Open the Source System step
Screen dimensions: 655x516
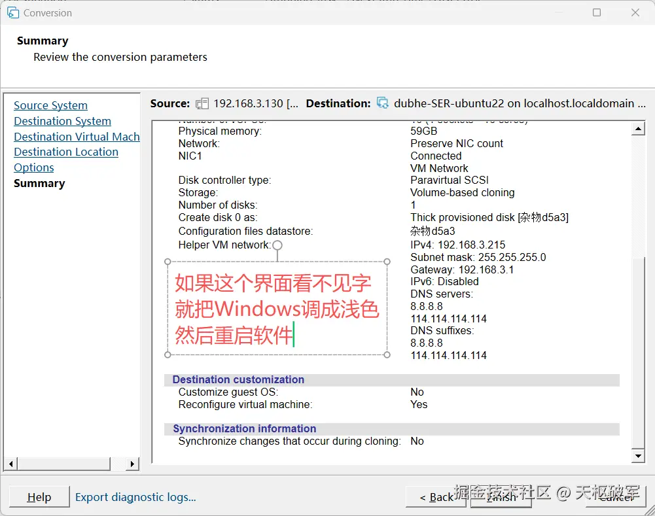pos(50,105)
